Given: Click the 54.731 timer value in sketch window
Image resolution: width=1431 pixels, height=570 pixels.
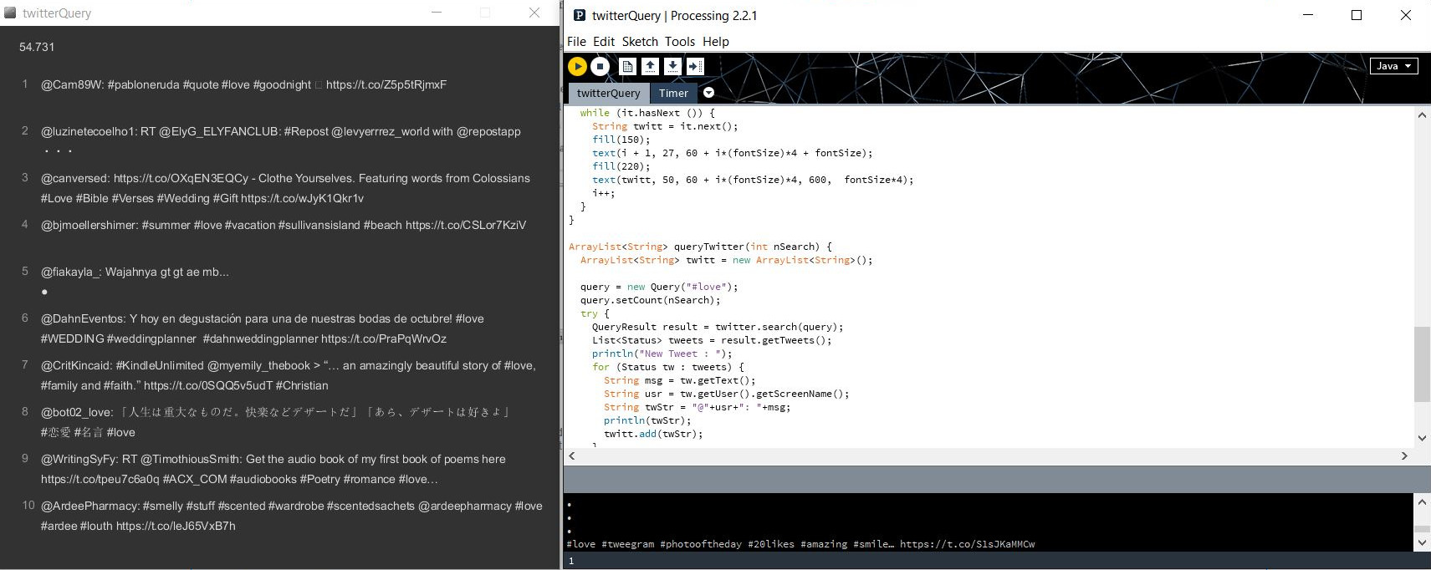Looking at the screenshot, I should coord(37,47).
